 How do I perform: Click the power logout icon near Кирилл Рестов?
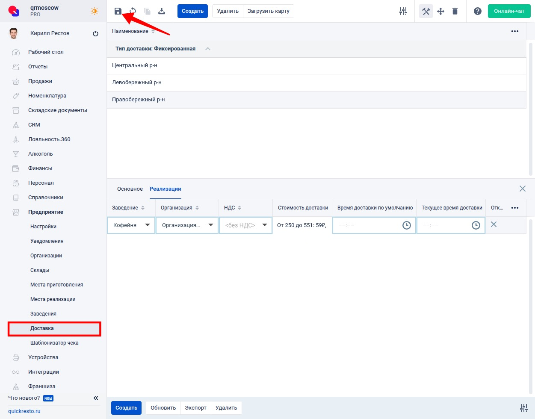click(95, 34)
